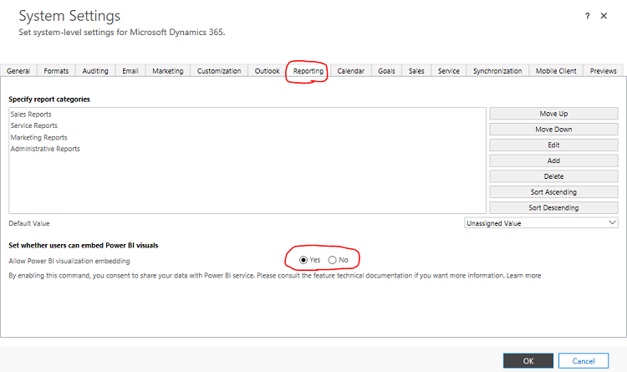Image resolution: width=627 pixels, height=372 pixels.
Task: Open the Auditing tab
Action: pyautogui.click(x=95, y=71)
